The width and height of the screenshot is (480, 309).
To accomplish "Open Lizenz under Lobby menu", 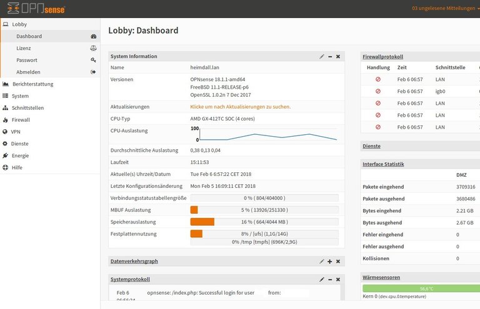I will pyautogui.click(x=24, y=48).
